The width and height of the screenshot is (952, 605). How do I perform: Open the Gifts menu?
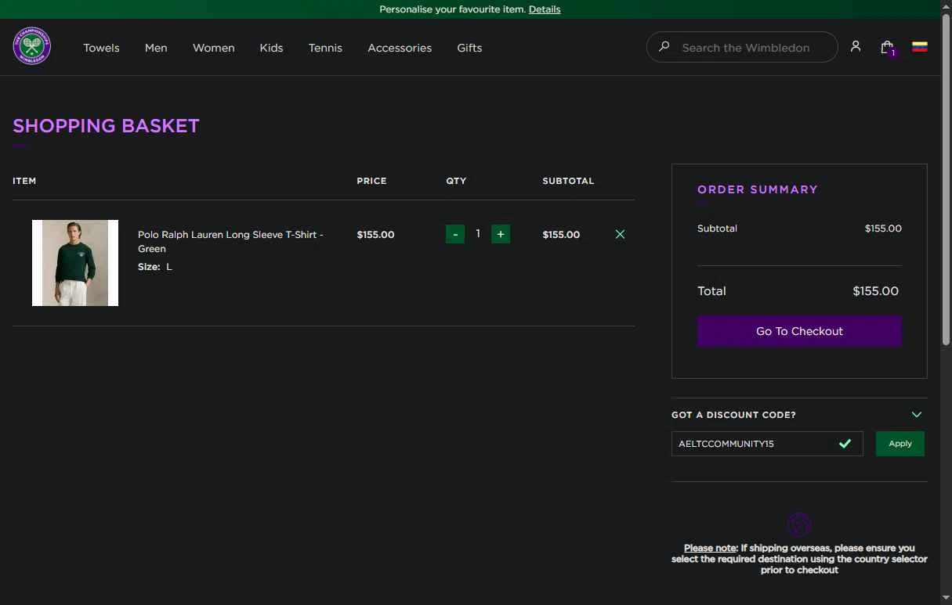coord(469,48)
